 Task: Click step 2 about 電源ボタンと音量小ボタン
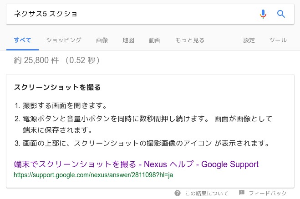143,124
